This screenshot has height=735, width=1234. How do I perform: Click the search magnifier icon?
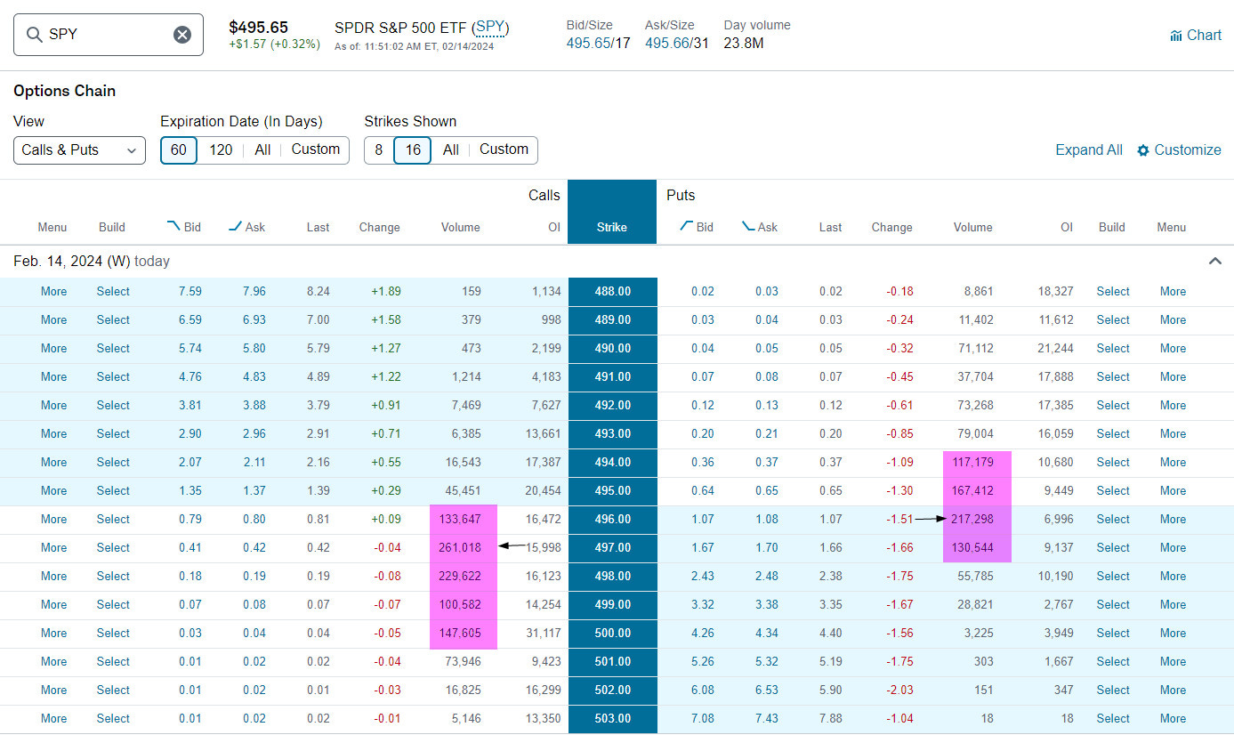[35, 35]
